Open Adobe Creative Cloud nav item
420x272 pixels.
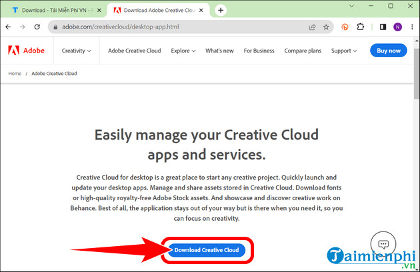(x=135, y=51)
